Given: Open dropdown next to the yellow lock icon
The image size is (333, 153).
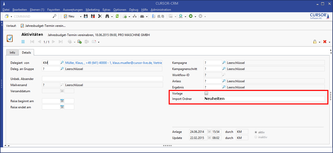Looking at the screenshot, I should [319, 42].
